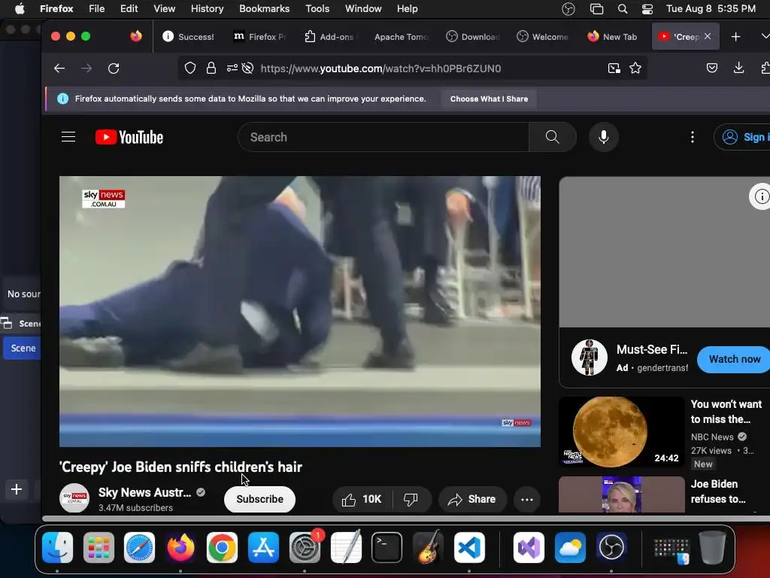The height and width of the screenshot is (578, 770).
Task: Switch to the Download tab
Action: coord(472,36)
